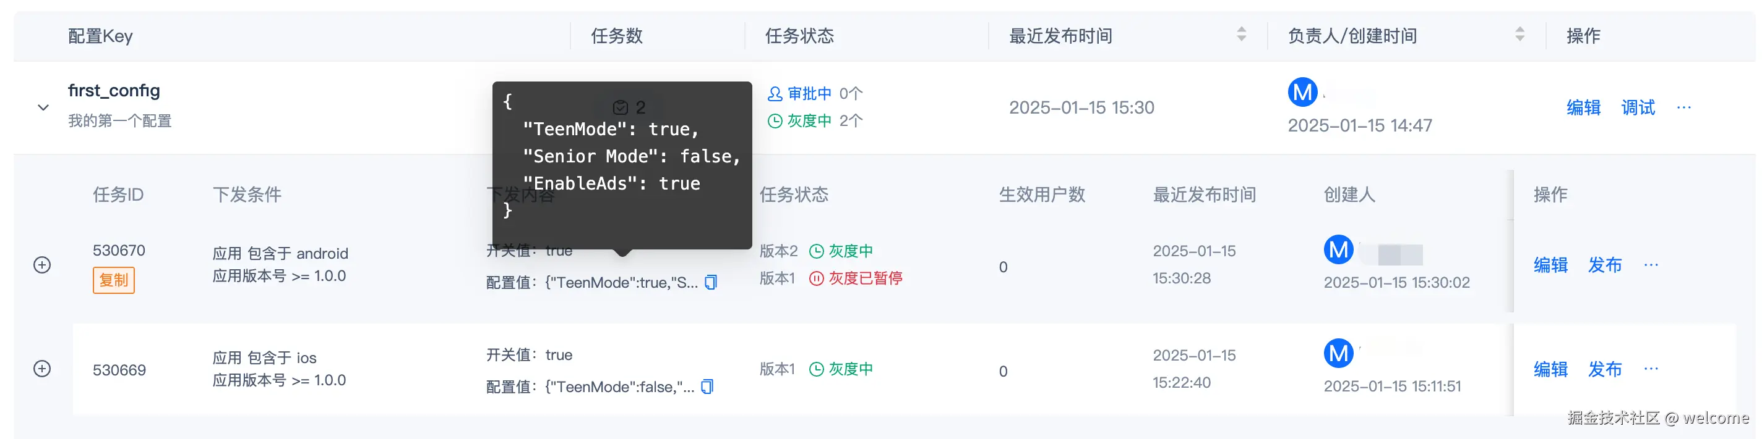Click 灰度中 status for version 版本2

tap(841, 251)
